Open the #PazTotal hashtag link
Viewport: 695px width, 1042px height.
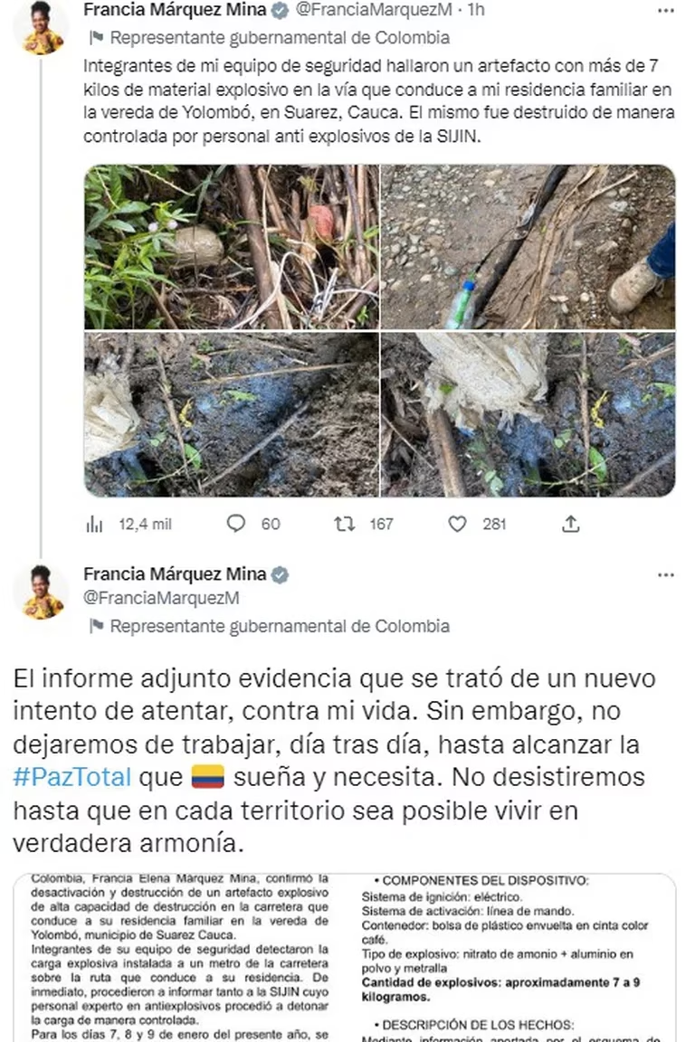pos(71,777)
